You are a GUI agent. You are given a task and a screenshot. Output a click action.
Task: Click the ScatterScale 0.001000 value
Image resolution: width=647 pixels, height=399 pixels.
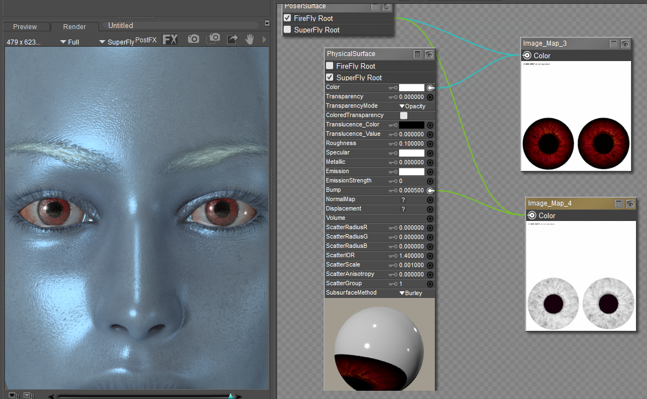click(411, 265)
